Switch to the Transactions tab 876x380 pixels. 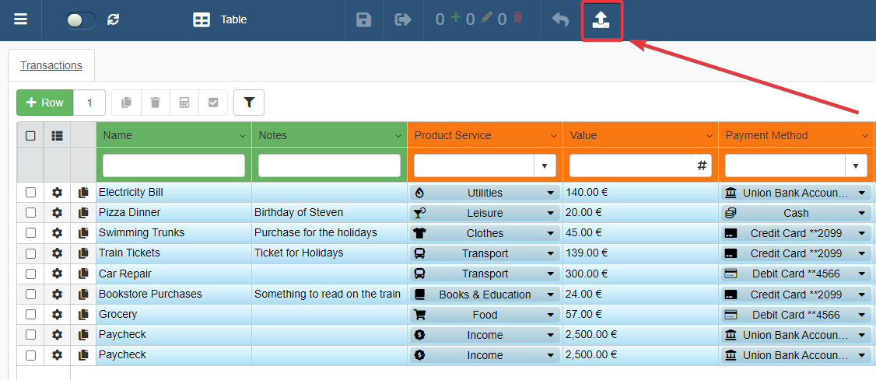tap(51, 65)
